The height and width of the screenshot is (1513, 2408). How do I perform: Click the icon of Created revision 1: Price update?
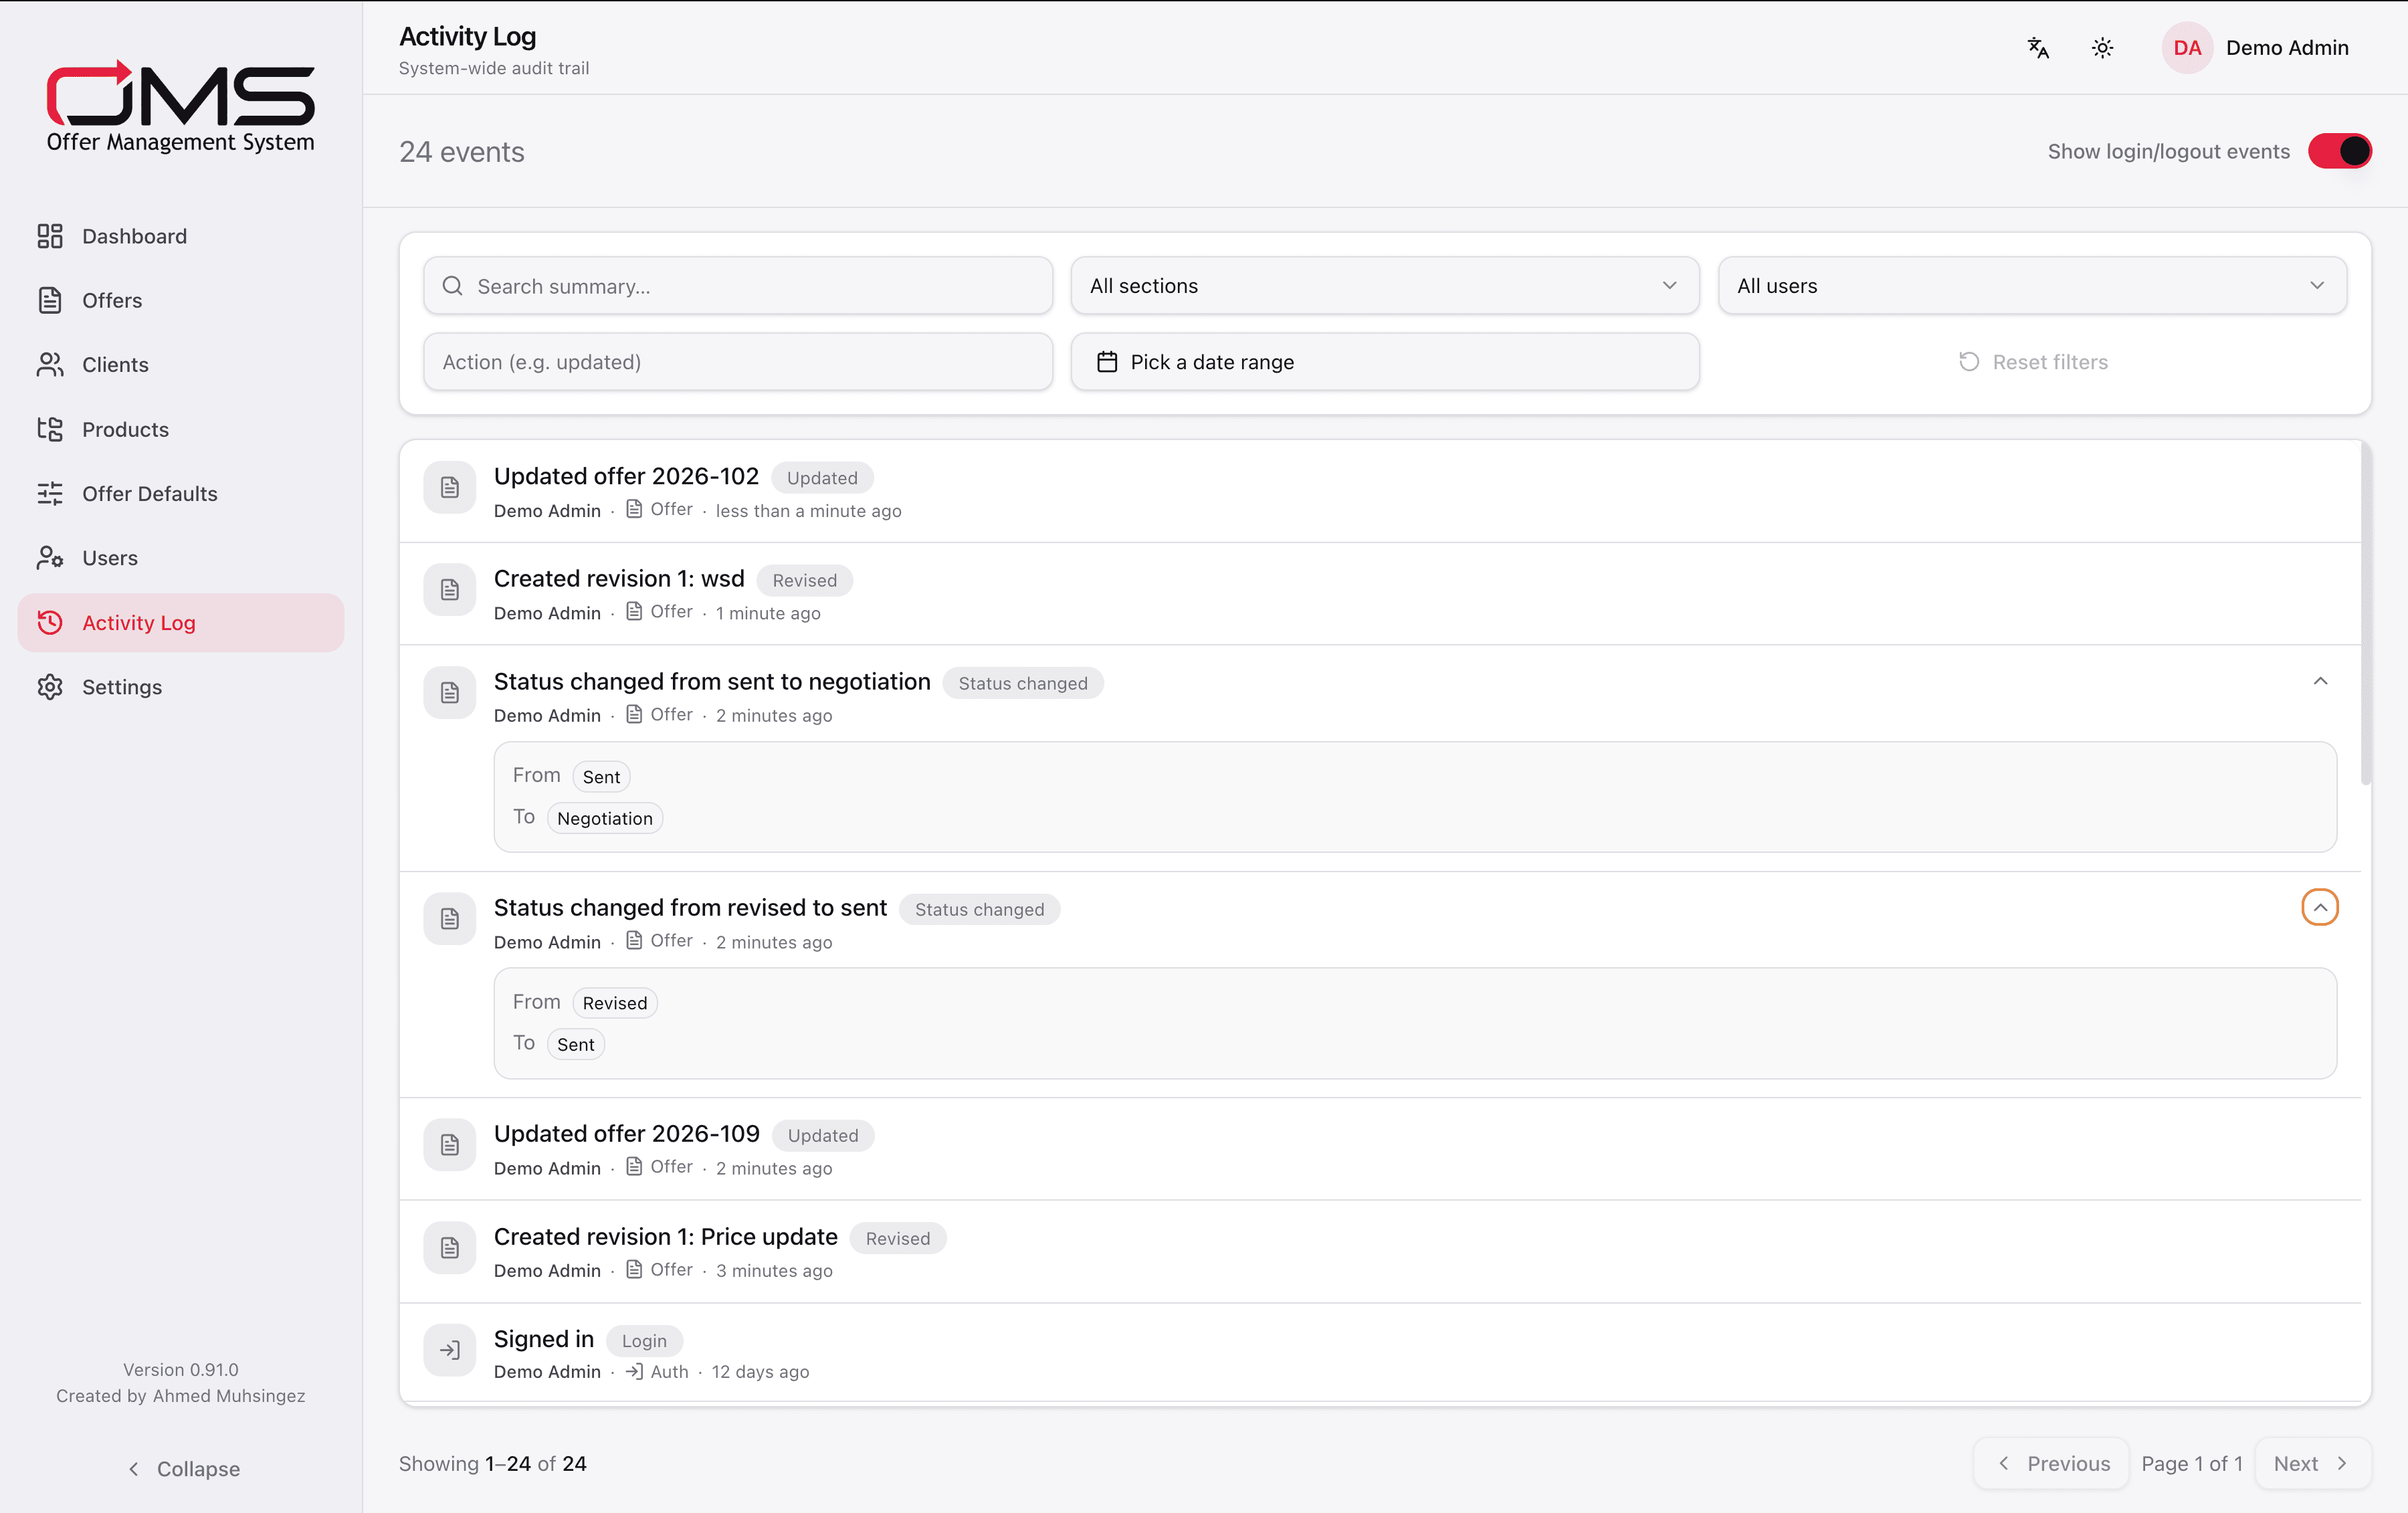(x=450, y=1248)
